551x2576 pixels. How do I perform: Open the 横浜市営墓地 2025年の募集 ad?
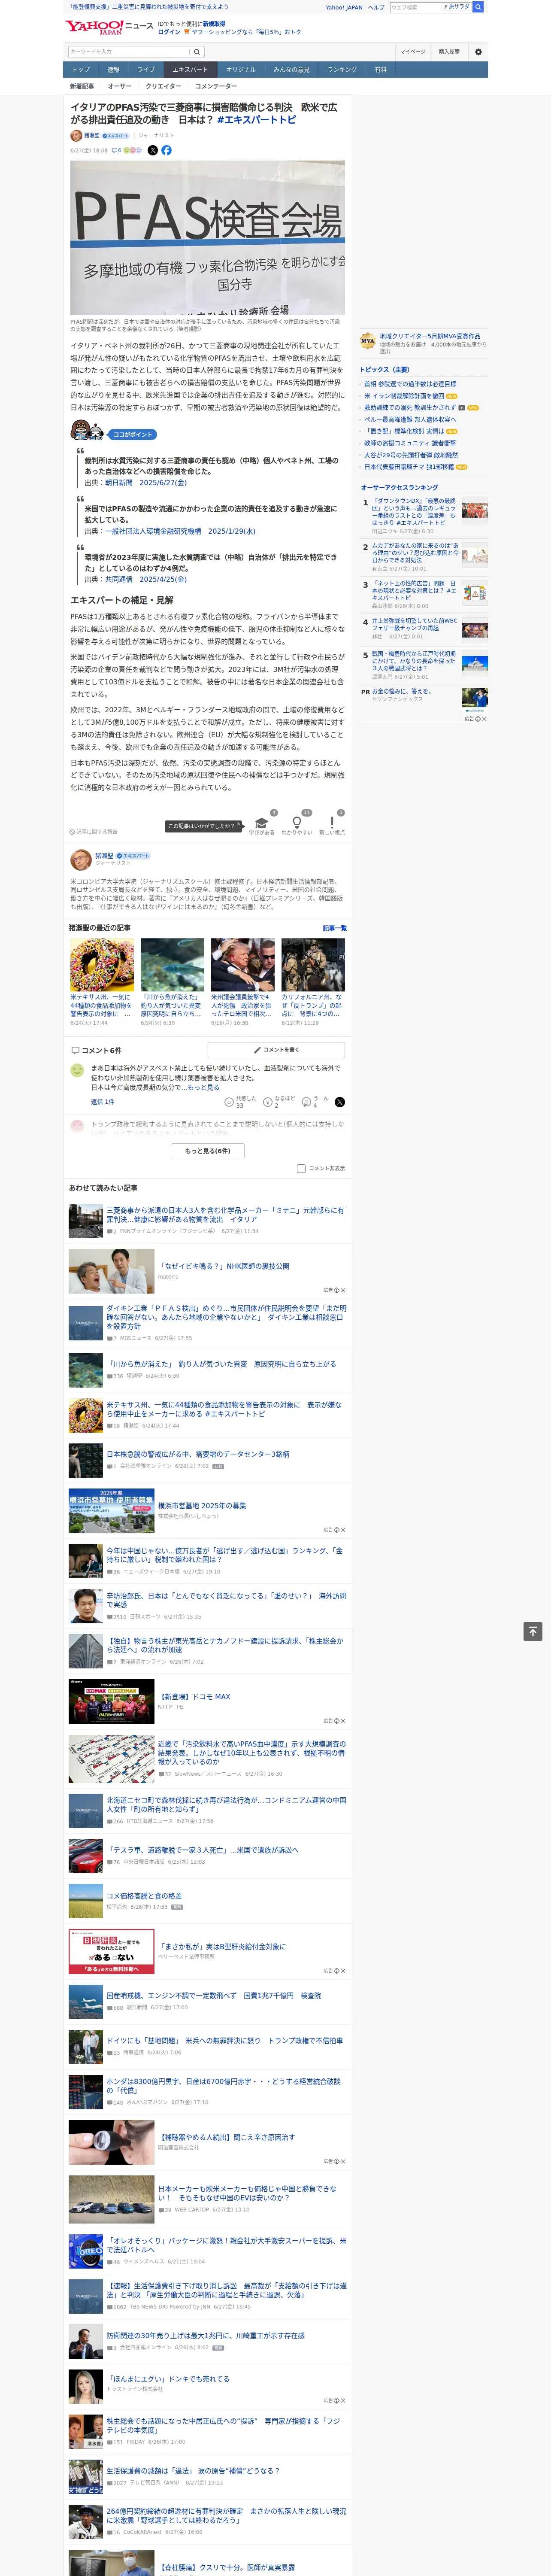[x=202, y=1505]
